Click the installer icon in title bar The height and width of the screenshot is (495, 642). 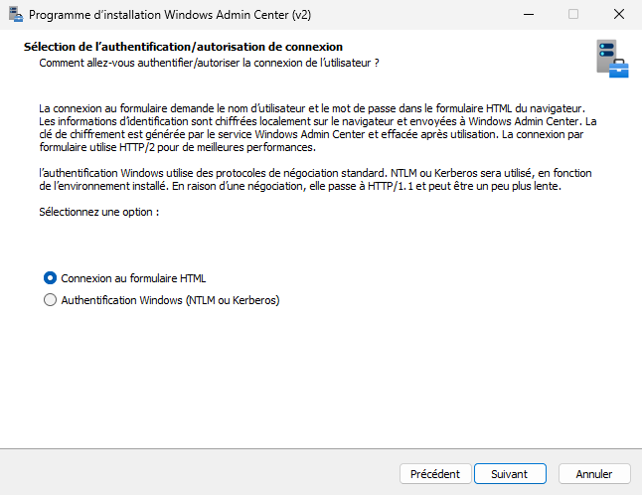coord(16,14)
